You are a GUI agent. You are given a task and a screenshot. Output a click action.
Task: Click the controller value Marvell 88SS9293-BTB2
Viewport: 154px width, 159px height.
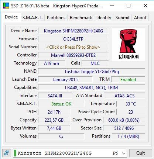(x=73, y=55)
